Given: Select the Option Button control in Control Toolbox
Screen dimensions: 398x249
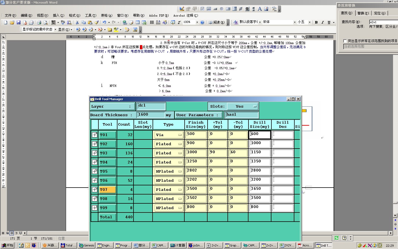Looking at the screenshot, I should (x=221, y=9).
